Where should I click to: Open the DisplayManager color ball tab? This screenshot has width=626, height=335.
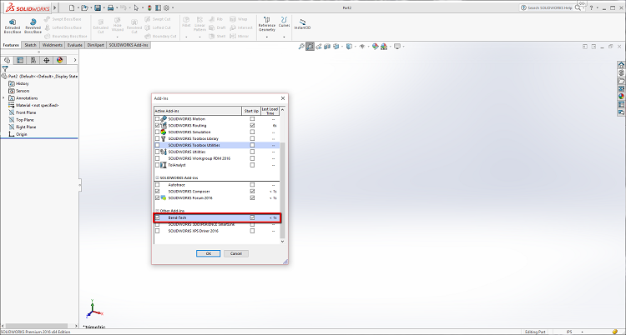[59, 60]
